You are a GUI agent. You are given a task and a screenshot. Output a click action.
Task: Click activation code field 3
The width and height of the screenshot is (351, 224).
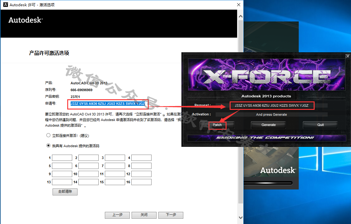pos(115,158)
